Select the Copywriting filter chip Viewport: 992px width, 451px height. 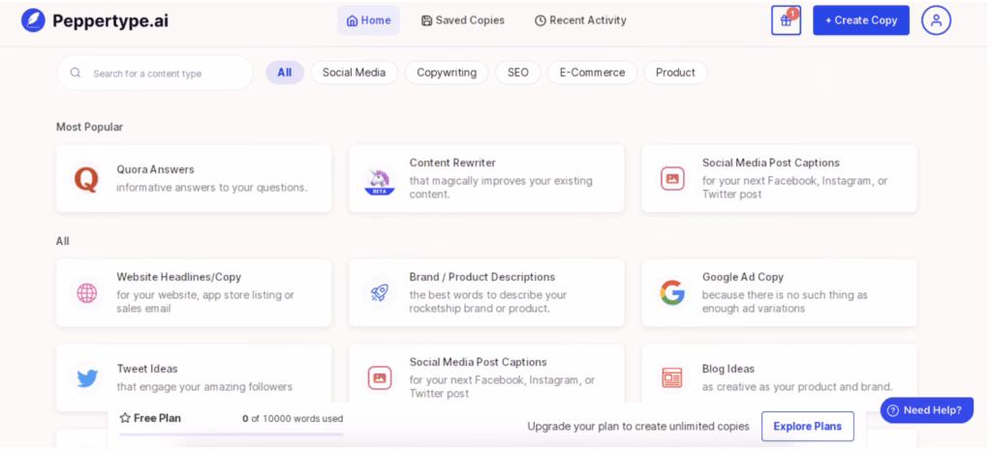(446, 73)
